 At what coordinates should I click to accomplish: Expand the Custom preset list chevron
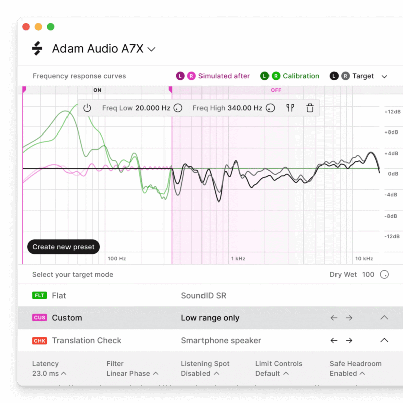coord(384,318)
